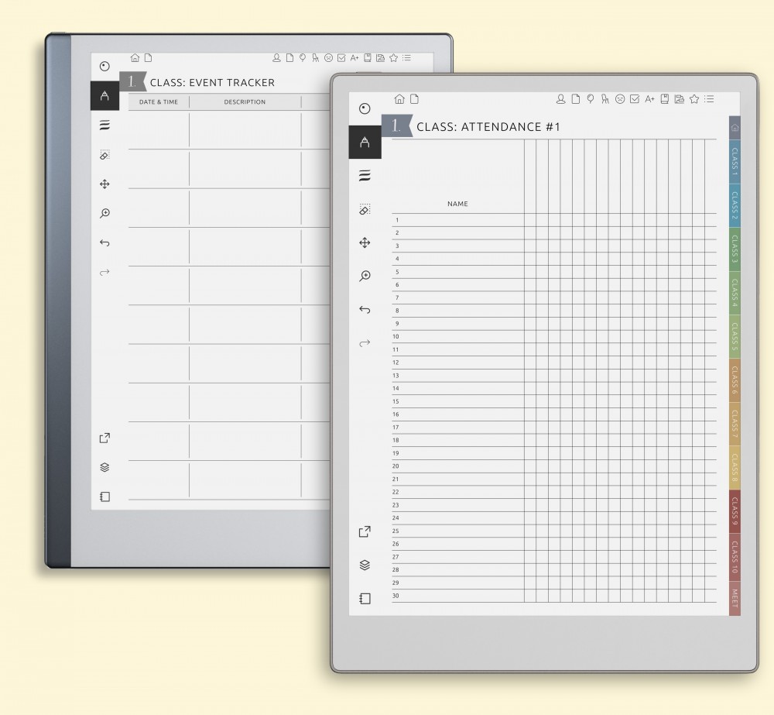Tap the undo arrow on front tablet
This screenshot has height=715, width=774.
click(x=365, y=310)
